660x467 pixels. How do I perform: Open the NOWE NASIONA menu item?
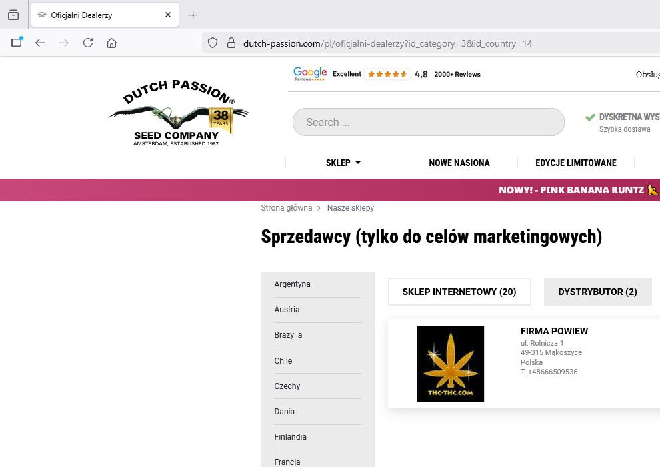(x=459, y=163)
